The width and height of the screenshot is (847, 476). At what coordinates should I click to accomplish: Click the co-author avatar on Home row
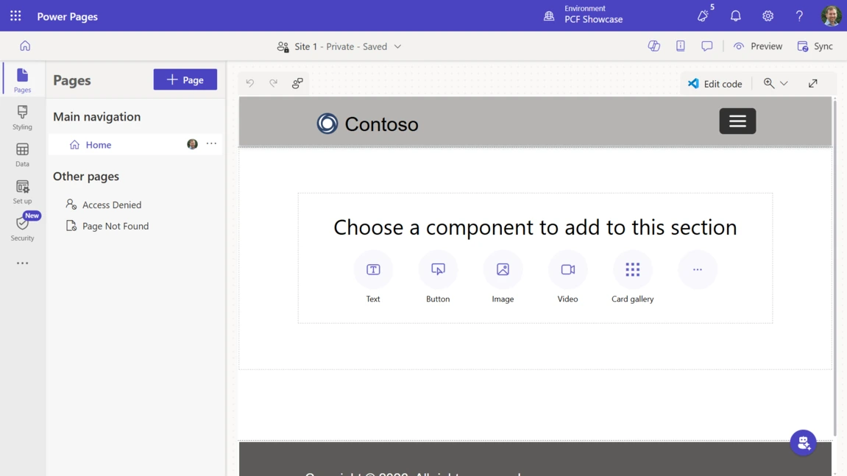pos(192,144)
